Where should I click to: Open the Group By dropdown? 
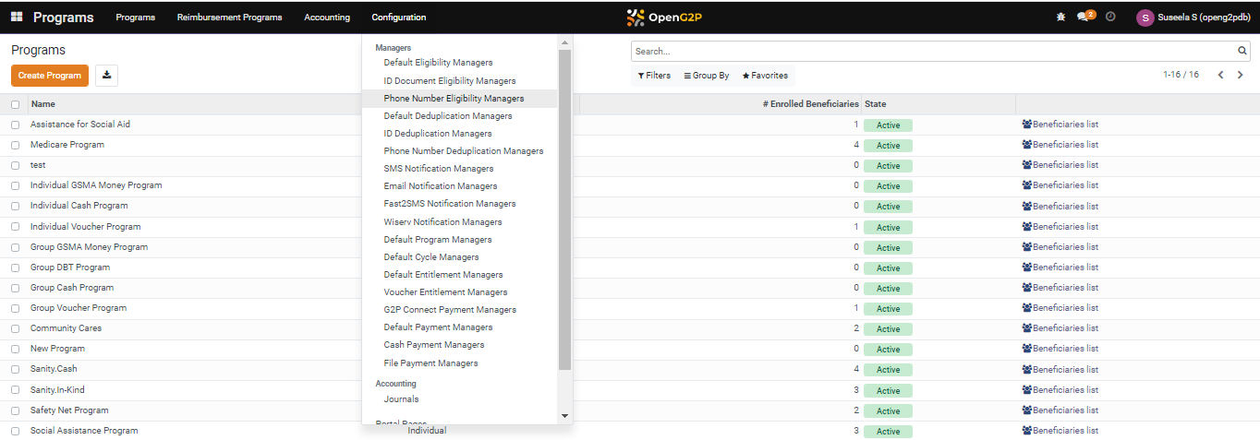pyautogui.click(x=707, y=76)
